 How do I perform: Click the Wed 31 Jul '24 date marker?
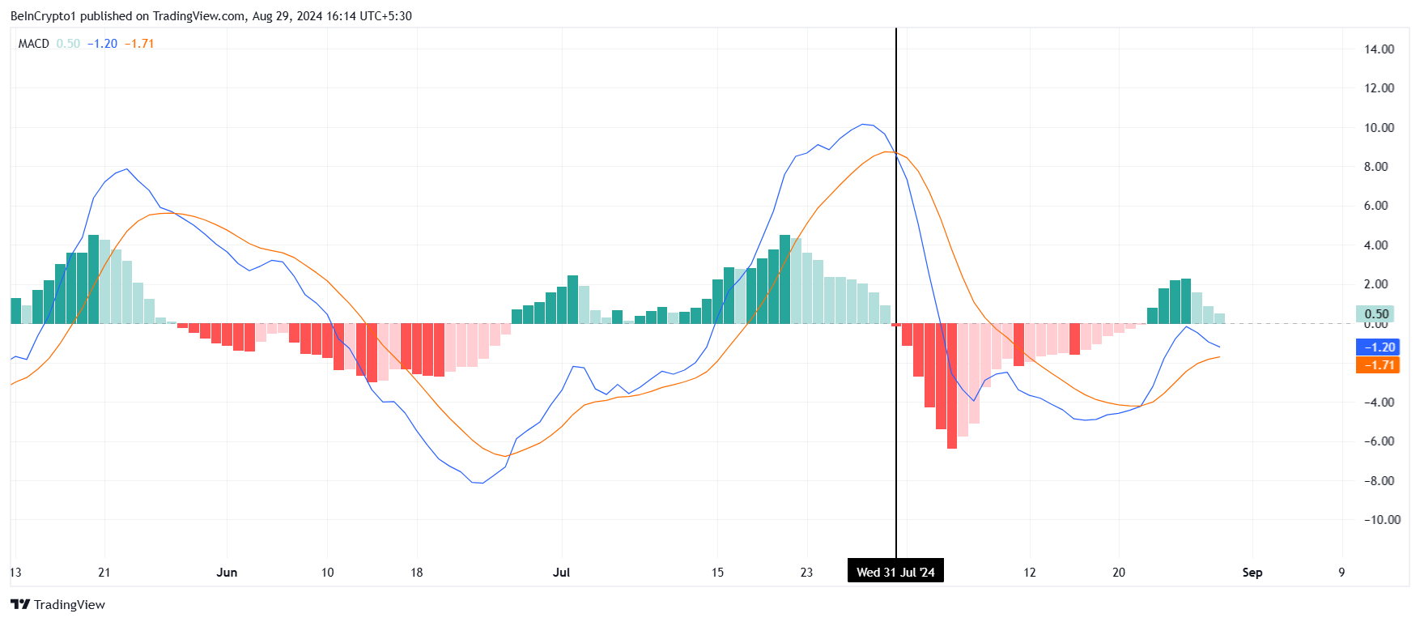895,572
